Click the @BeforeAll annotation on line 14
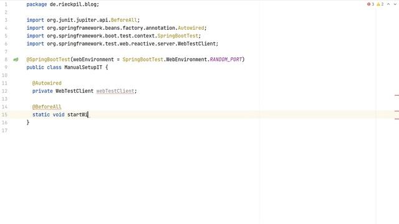 (47, 107)
